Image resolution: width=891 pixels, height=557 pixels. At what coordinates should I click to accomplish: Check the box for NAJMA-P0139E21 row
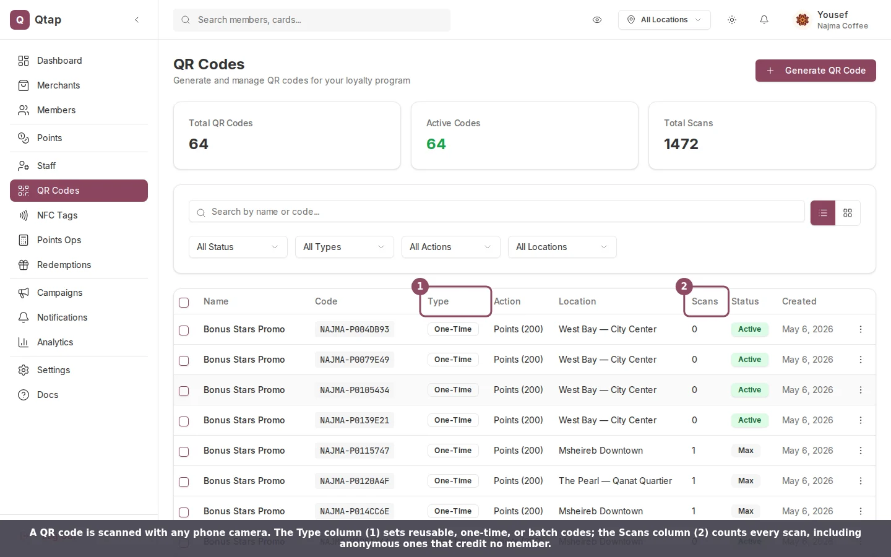184,421
